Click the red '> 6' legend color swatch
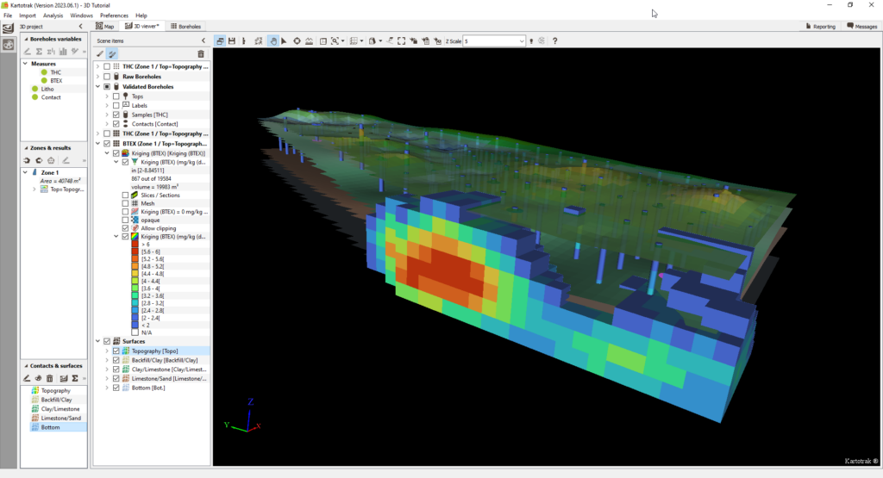This screenshot has height=478, width=883. coord(135,245)
